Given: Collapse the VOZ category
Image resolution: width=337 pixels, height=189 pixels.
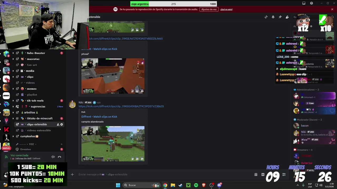Looking at the screenshot, I should pyautogui.click(x=26, y=144).
